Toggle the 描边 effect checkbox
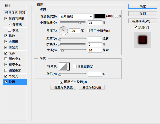Viewport: 160px width, 124px height. click(x=6, y=36)
